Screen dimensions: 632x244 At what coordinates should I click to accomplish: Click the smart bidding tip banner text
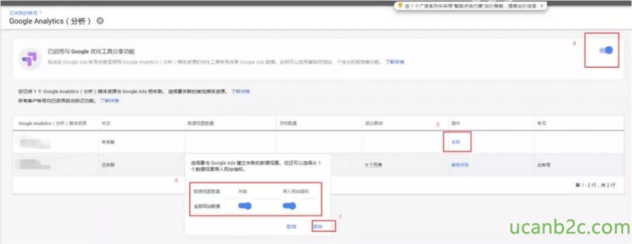pos(470,6)
